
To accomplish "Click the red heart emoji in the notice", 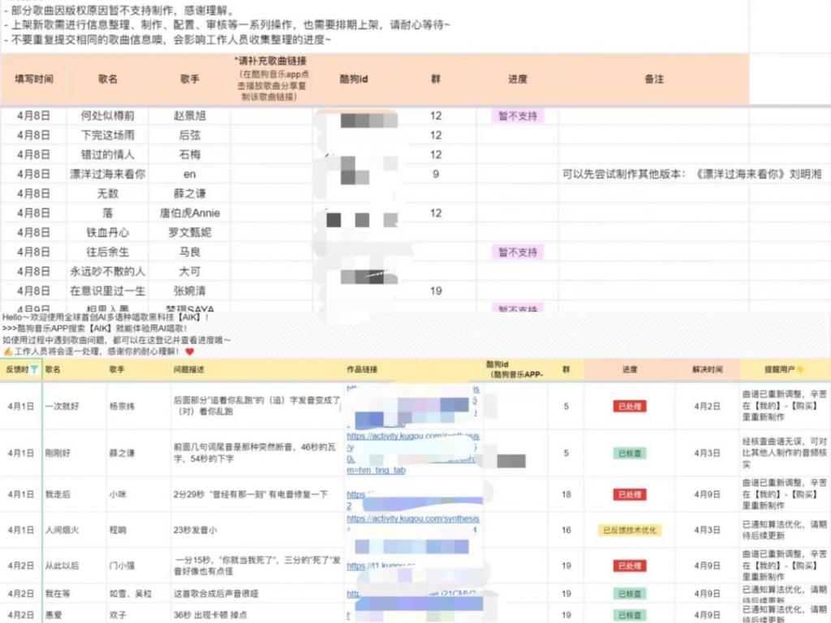I will tap(190, 351).
